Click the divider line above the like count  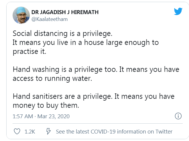[x=98, y=124]
